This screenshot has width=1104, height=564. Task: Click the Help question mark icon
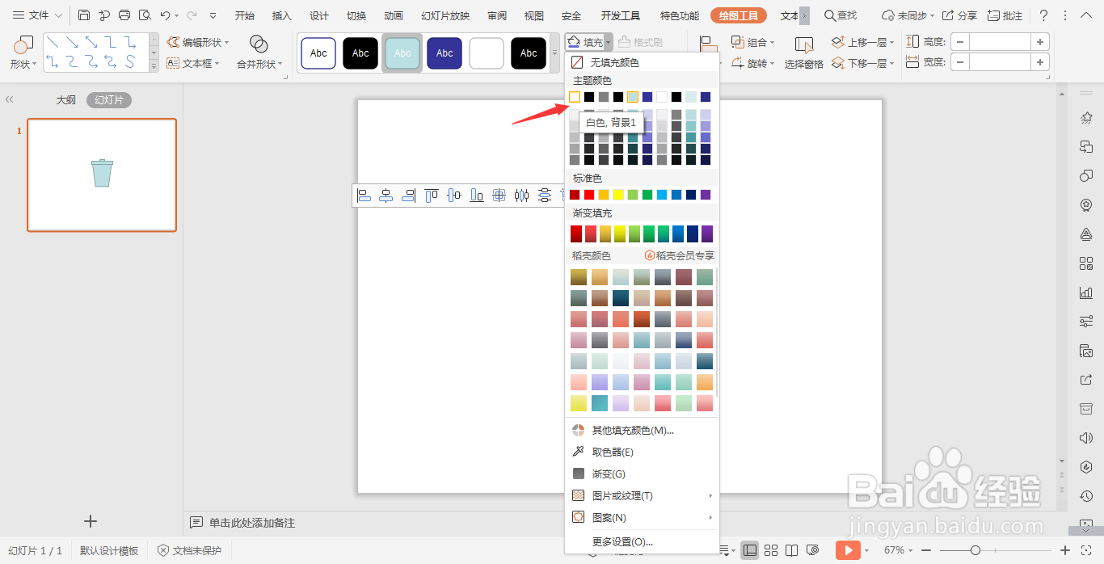click(1043, 15)
